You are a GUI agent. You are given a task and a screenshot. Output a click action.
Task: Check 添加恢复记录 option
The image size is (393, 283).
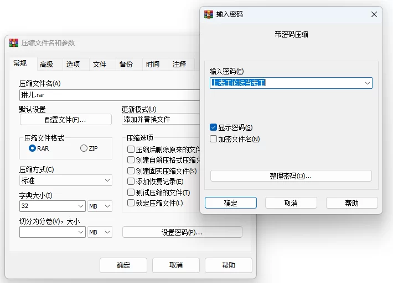[x=131, y=181]
